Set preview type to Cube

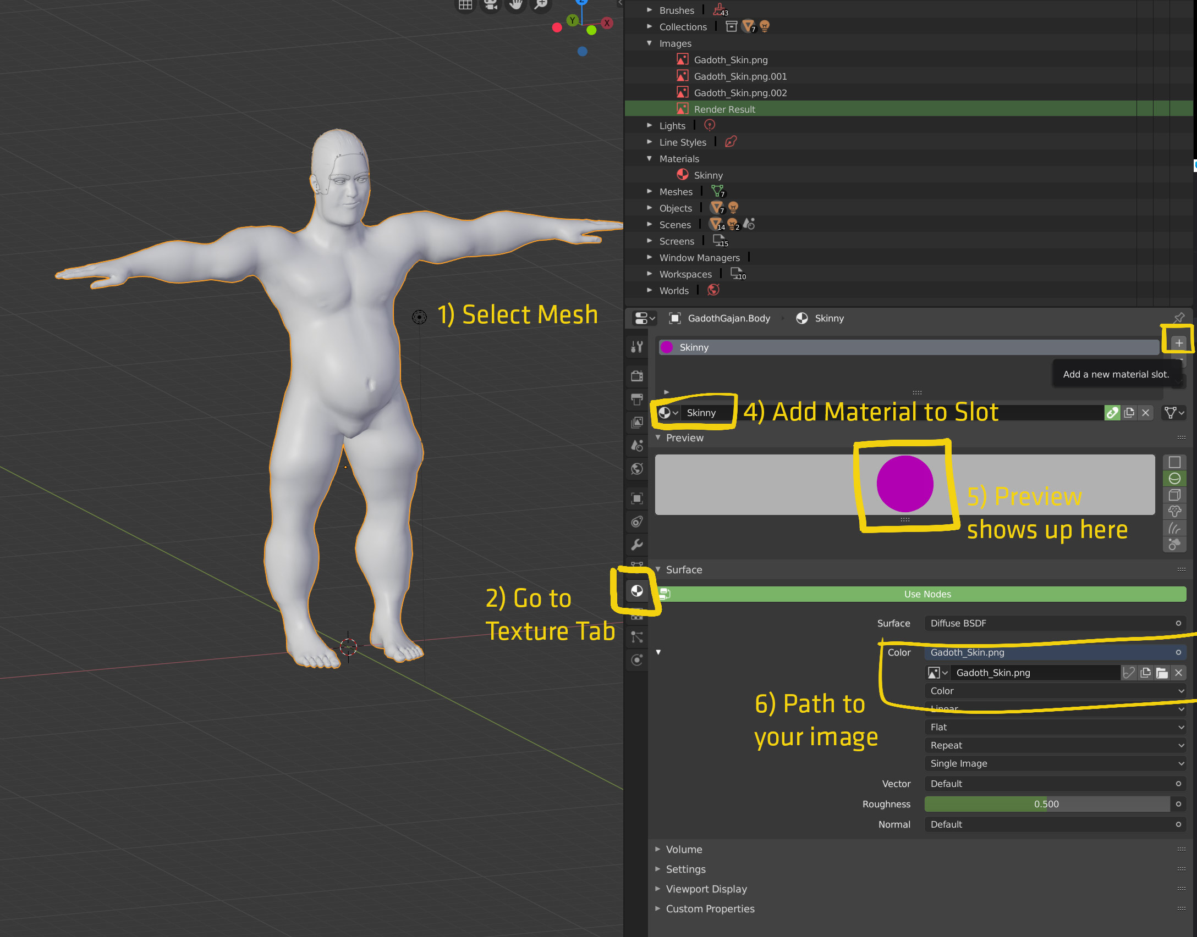(1174, 495)
